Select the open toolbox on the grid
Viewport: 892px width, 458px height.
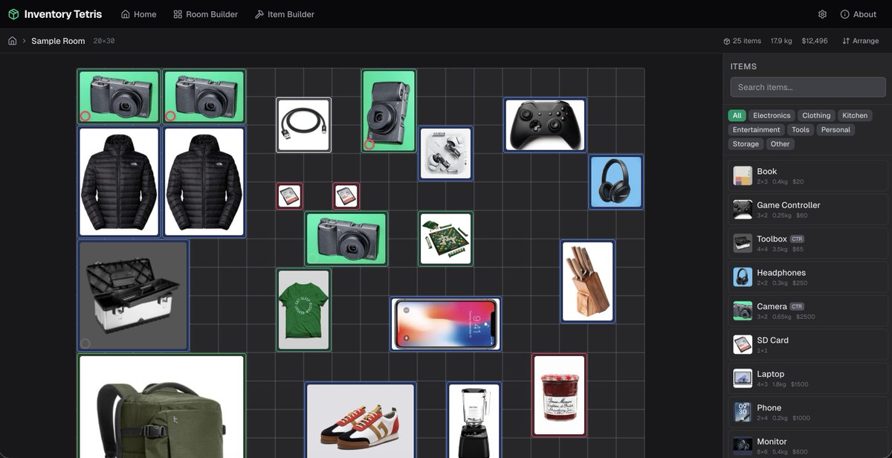click(x=134, y=295)
